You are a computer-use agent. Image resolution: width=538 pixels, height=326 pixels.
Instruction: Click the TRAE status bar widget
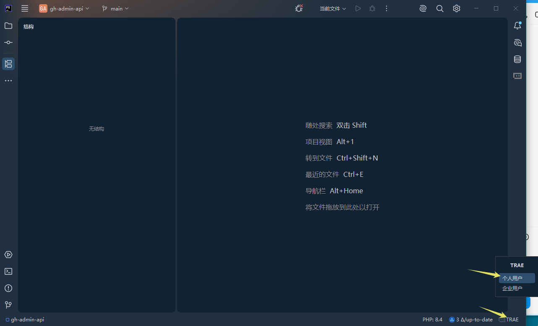point(509,320)
